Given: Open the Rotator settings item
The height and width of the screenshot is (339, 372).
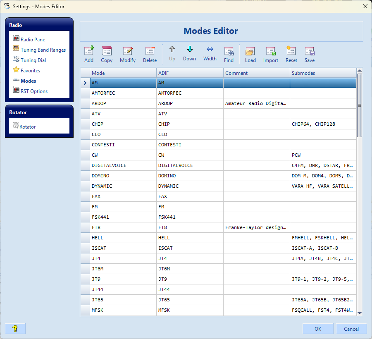Looking at the screenshot, I should click(x=27, y=127).
